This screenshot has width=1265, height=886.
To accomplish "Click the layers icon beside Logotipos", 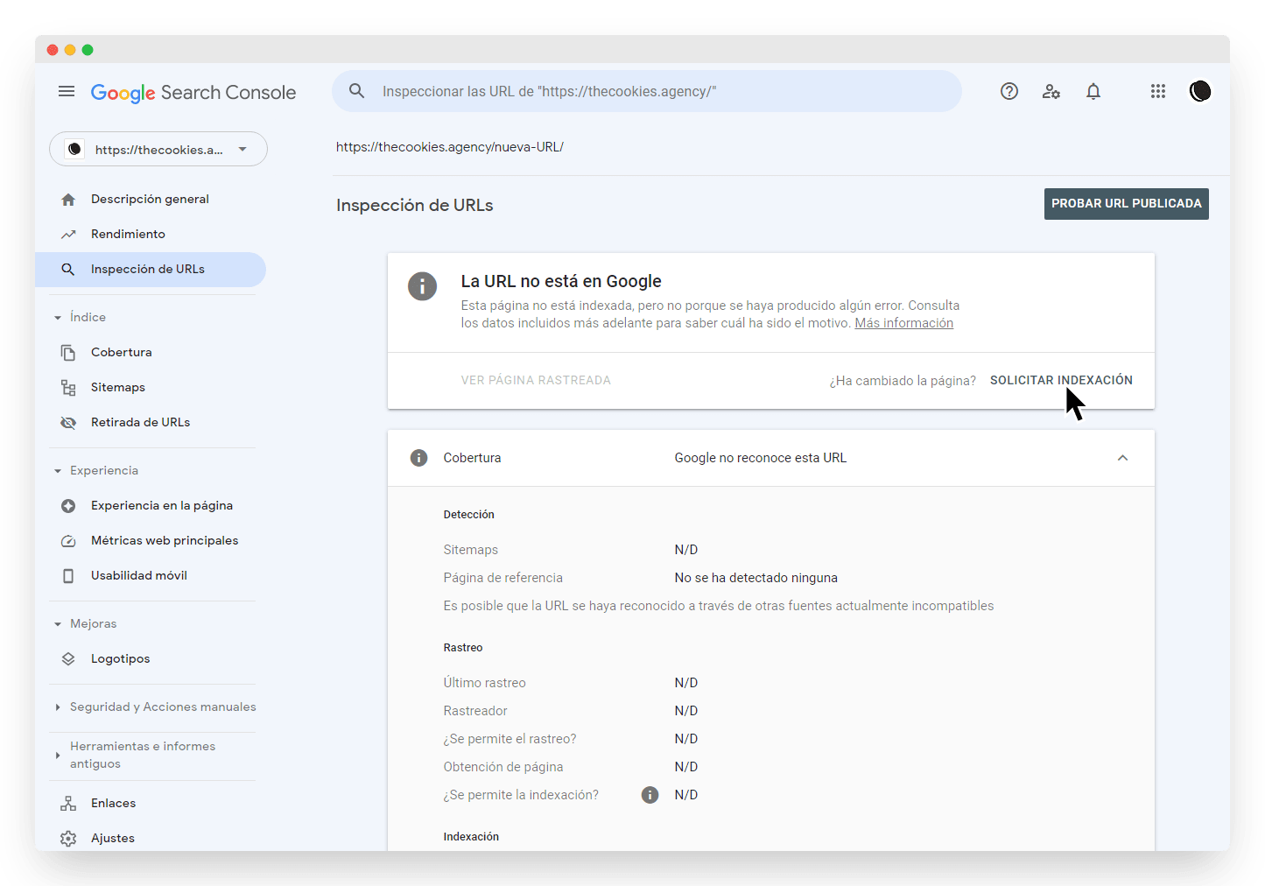I will 68,659.
